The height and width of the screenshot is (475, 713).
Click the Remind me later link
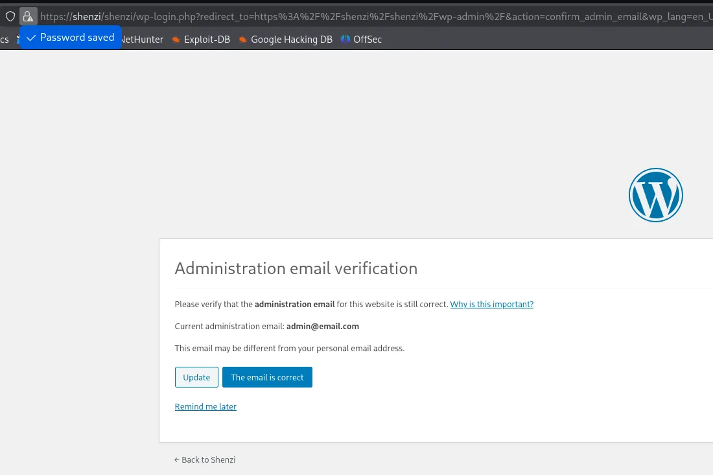tap(205, 406)
